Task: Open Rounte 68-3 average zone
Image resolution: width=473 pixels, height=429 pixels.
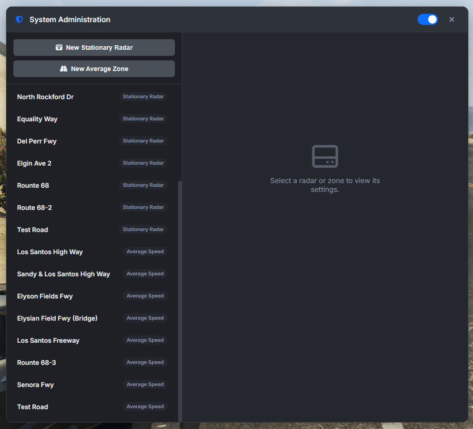Action: [92, 363]
